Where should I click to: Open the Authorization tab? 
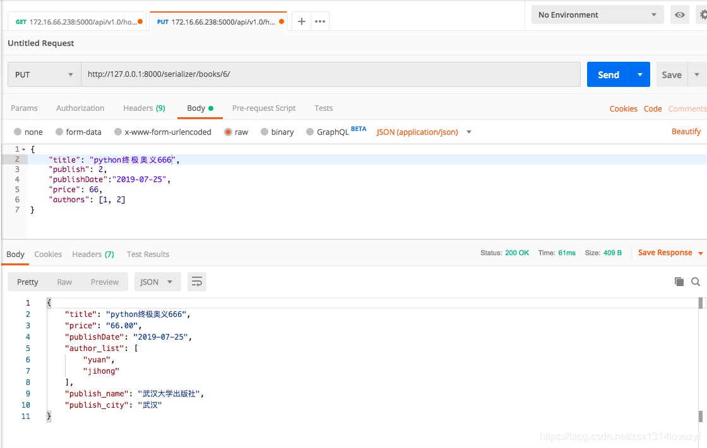click(80, 108)
